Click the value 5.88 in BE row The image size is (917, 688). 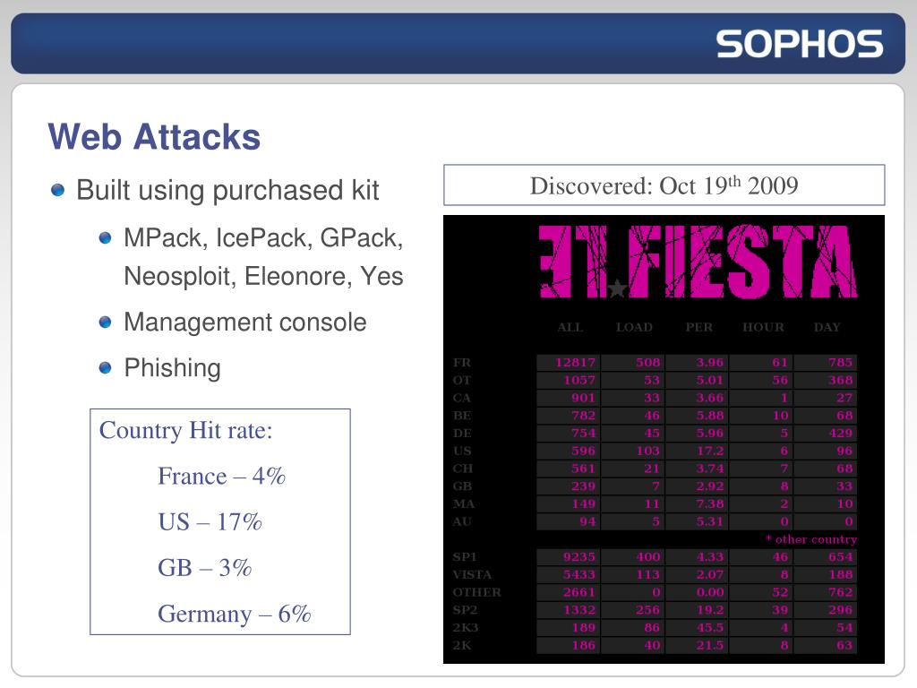[x=710, y=416]
